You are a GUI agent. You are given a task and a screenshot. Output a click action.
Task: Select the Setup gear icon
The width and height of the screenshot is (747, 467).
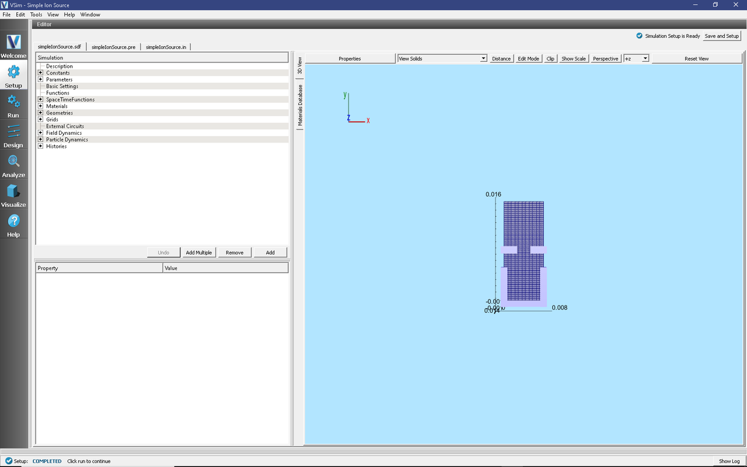(13, 72)
